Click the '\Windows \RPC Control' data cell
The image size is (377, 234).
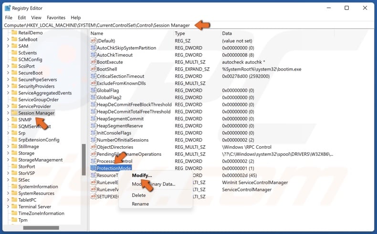point(246,147)
